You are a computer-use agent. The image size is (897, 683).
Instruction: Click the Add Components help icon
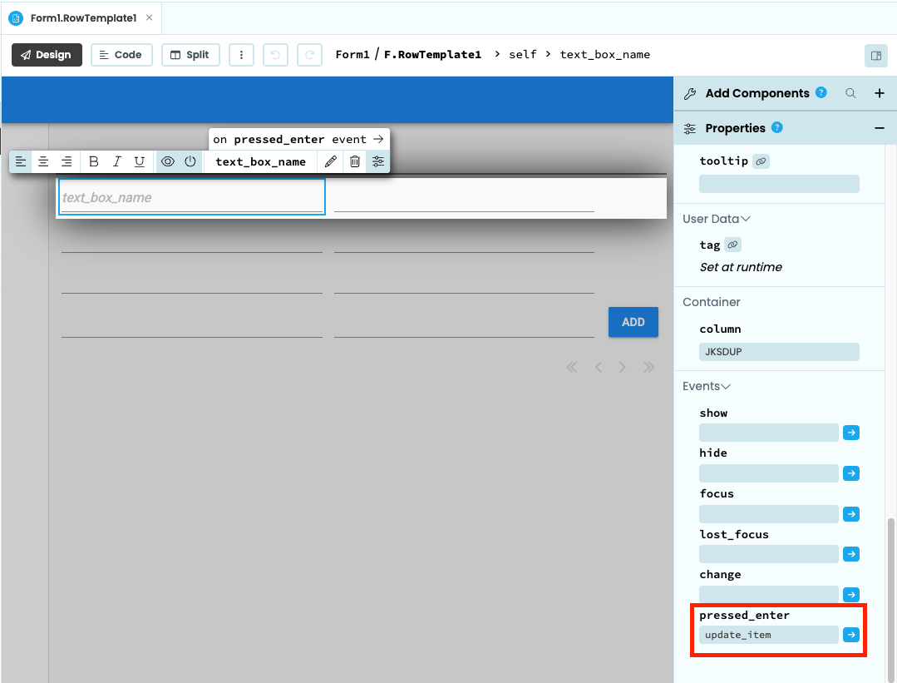(x=821, y=92)
